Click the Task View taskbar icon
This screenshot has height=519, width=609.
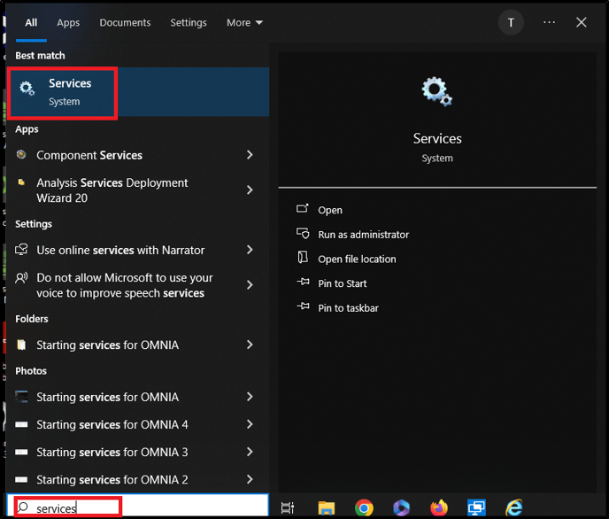288,507
